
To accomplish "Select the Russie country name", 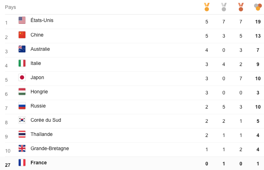I will 38,106.
